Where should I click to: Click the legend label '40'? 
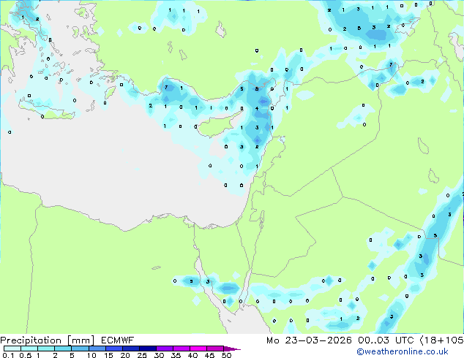pyautogui.click(x=192, y=355)
